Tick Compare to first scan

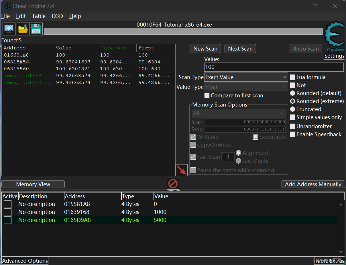tap(207, 95)
